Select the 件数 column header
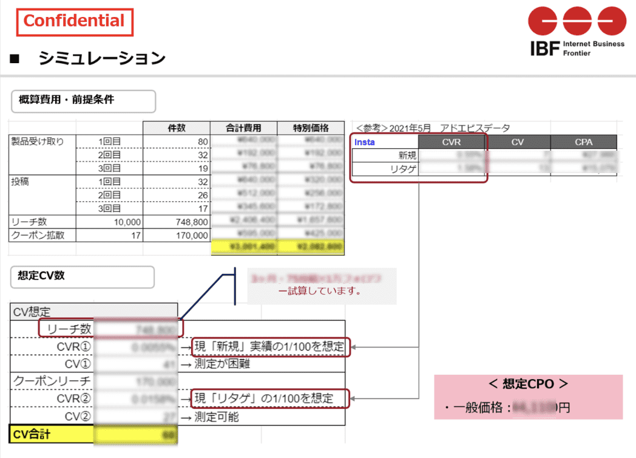636x458 pixels. 176,128
